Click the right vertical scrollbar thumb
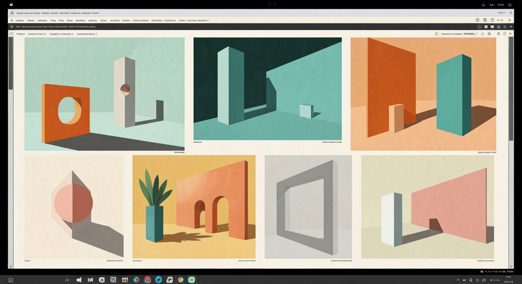Image resolution: width=522 pixels, height=284 pixels. pos(511,89)
